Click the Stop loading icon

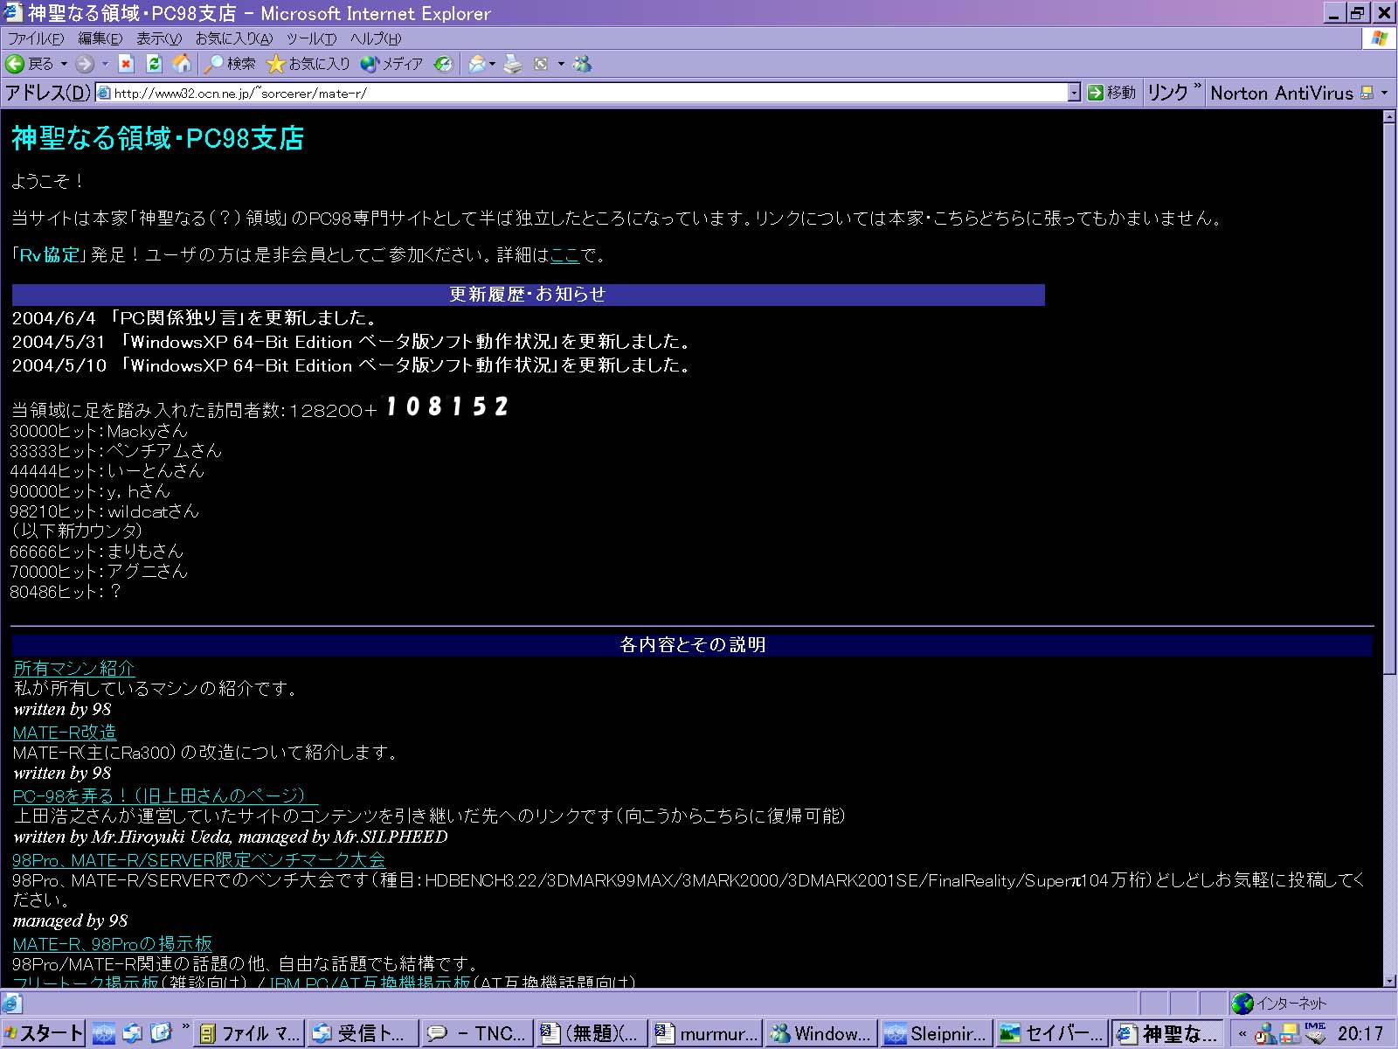click(x=126, y=64)
